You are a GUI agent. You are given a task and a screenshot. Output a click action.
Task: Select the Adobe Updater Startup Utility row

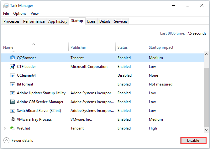click(x=102, y=93)
